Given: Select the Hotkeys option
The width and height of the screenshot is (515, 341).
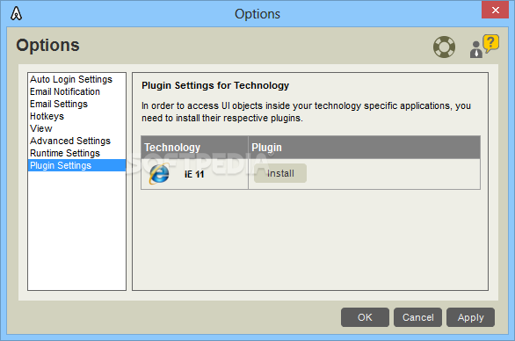Looking at the screenshot, I should pyautogui.click(x=76, y=116).
